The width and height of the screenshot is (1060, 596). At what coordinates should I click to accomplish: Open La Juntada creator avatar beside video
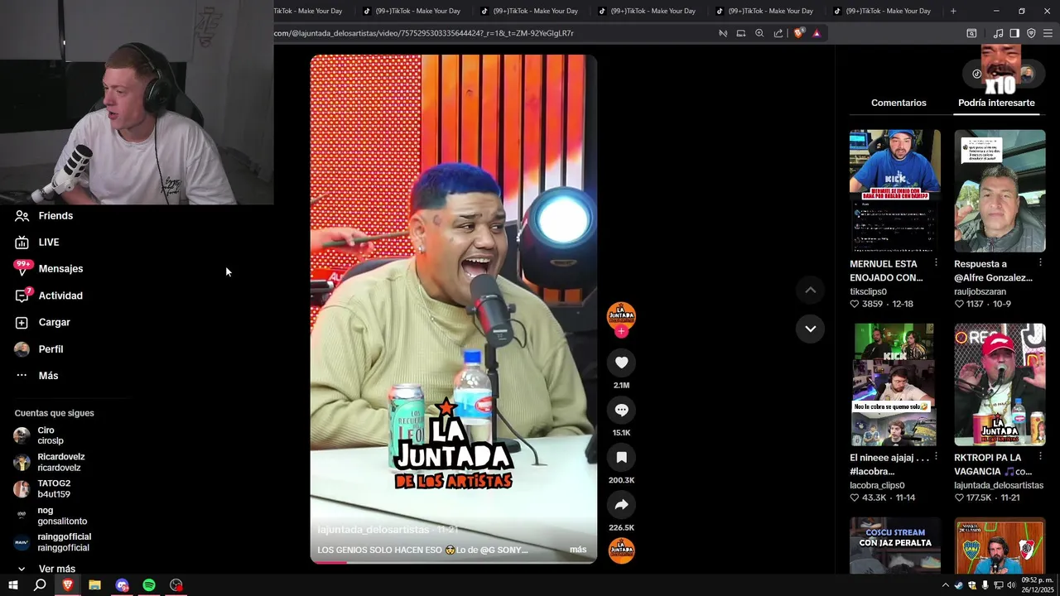[621, 315]
